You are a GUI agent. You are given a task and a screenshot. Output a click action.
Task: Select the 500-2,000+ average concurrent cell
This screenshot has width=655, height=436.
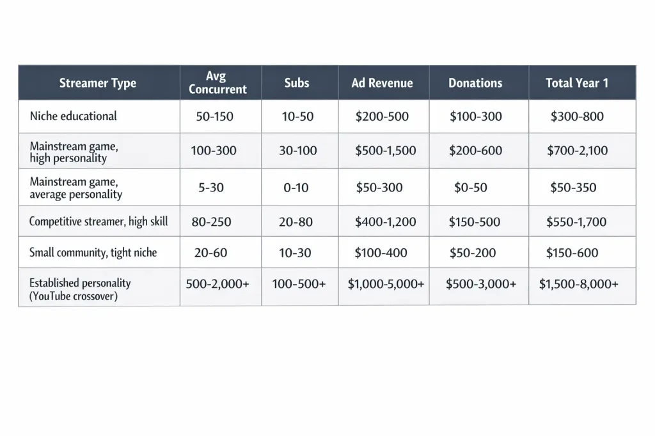point(217,285)
